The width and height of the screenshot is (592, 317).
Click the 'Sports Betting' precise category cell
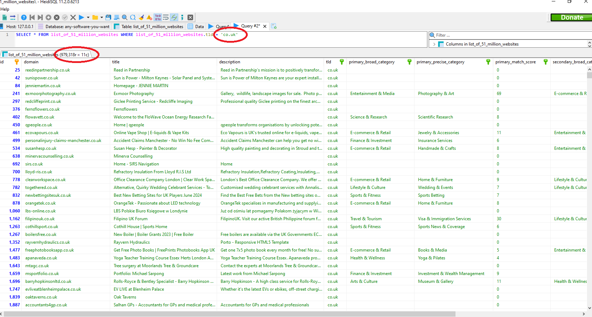453,195
